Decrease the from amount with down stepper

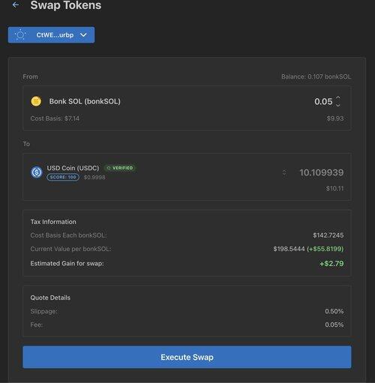pyautogui.click(x=338, y=106)
